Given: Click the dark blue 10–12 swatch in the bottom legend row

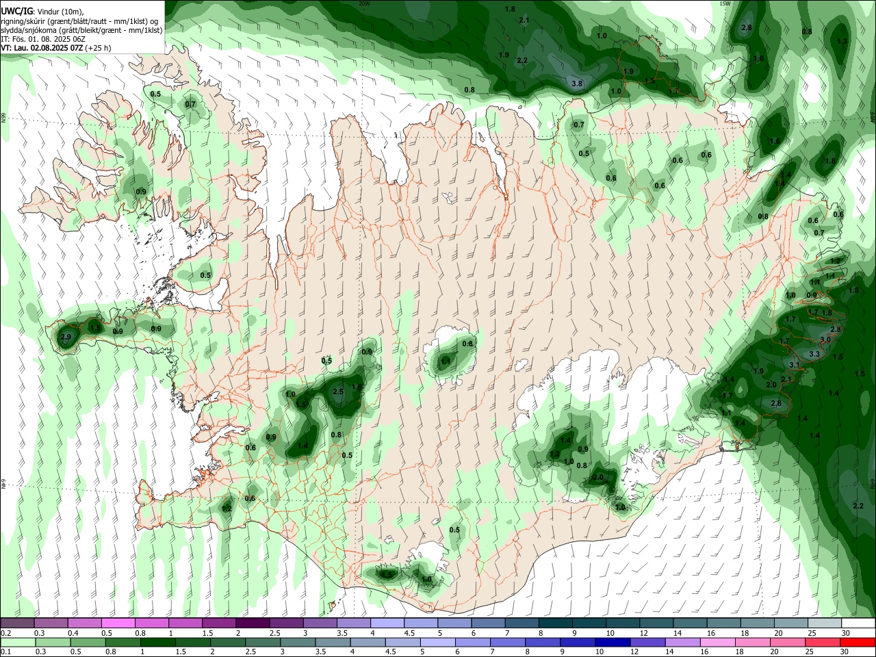Looking at the screenshot, I should point(613,642).
